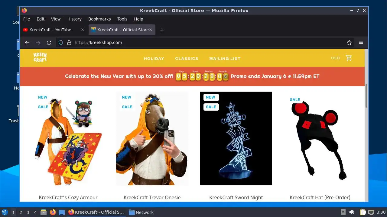Open the HOLIDAY store category
Screen dimensions: 387x217
point(154,58)
